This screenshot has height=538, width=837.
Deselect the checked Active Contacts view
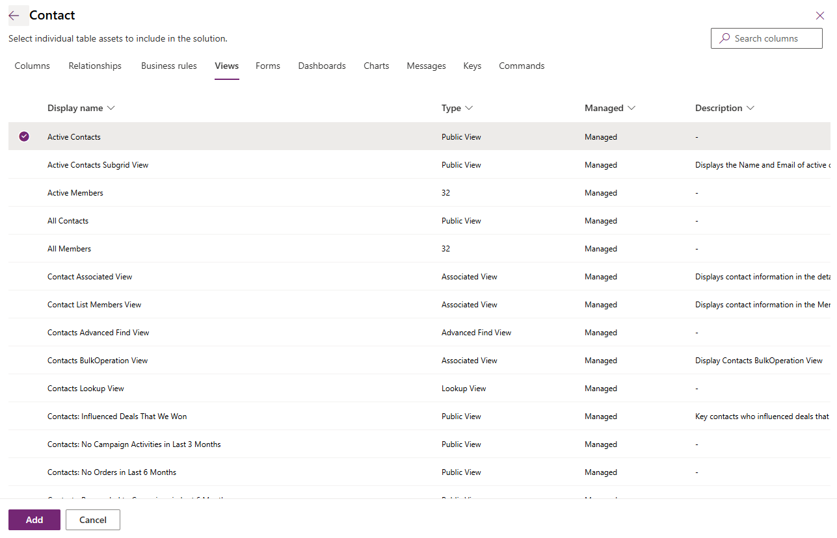point(24,136)
